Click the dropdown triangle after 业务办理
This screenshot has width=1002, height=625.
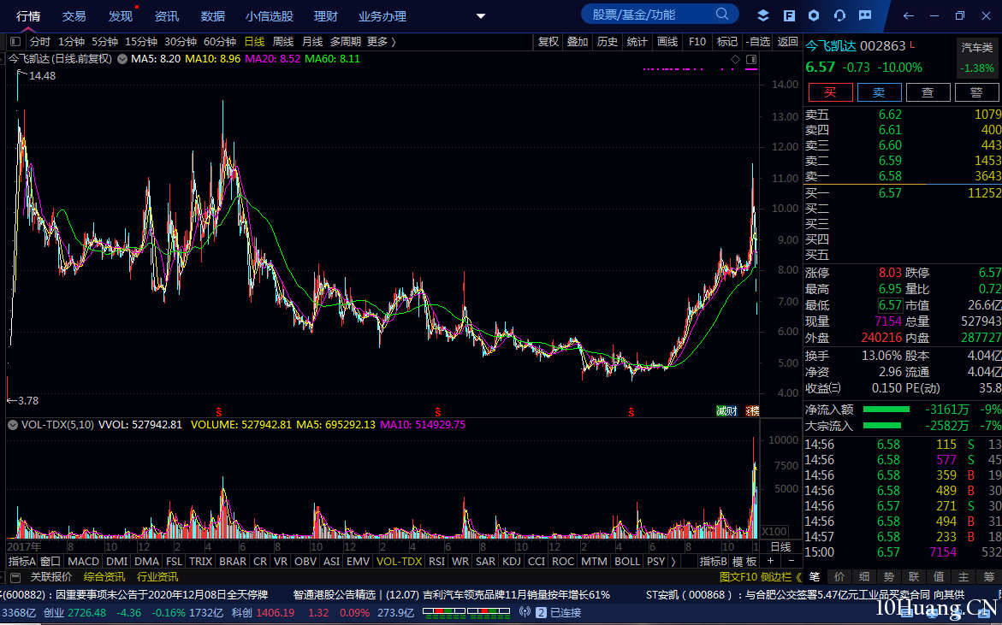click(x=481, y=16)
